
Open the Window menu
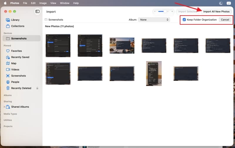click(65, 3)
